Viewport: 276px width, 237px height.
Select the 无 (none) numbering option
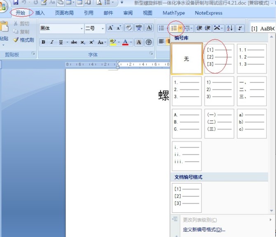pos(187,59)
